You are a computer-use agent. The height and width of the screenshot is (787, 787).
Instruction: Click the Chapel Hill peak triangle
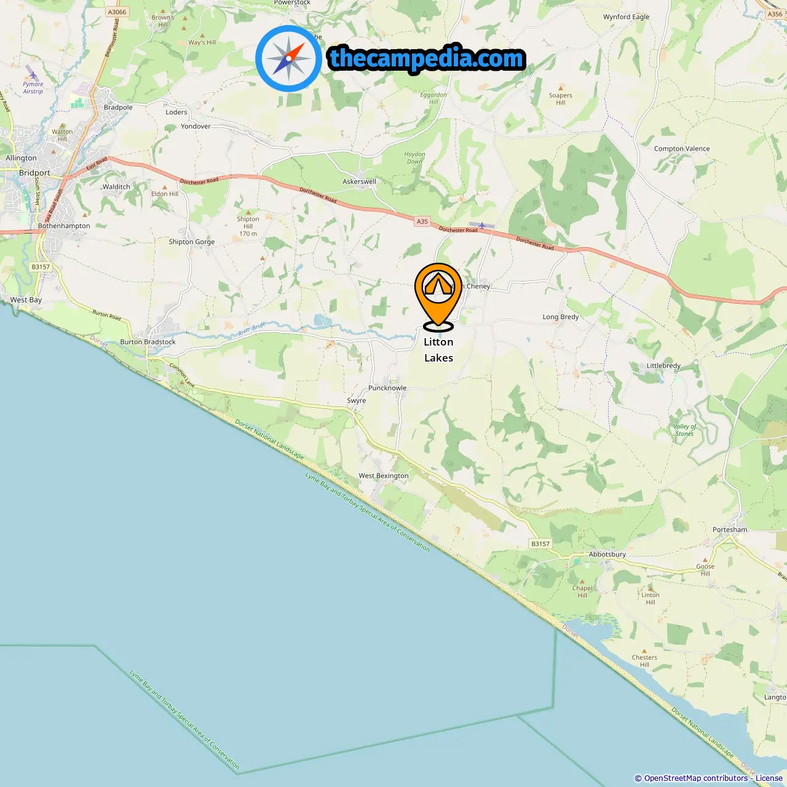(582, 580)
